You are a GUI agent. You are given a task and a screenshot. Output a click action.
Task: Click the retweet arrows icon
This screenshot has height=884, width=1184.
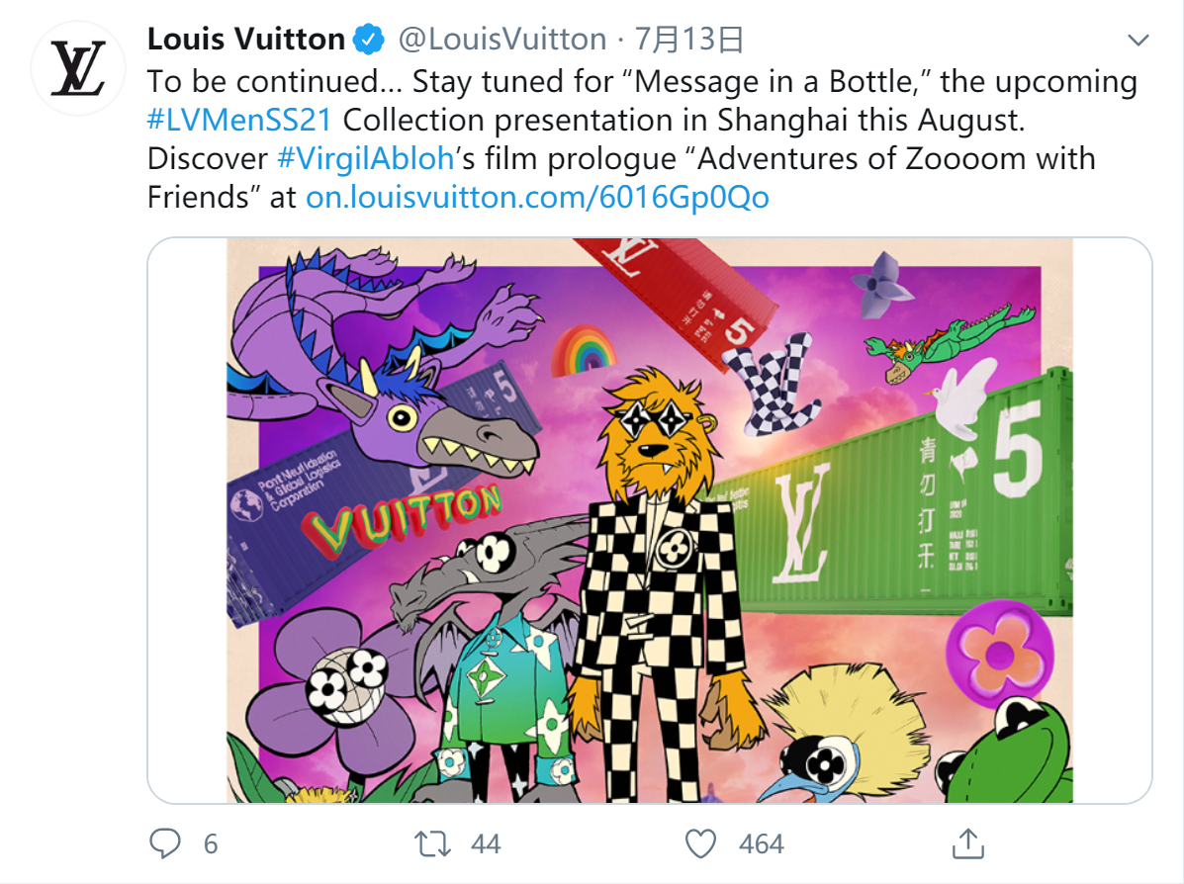pos(432,843)
